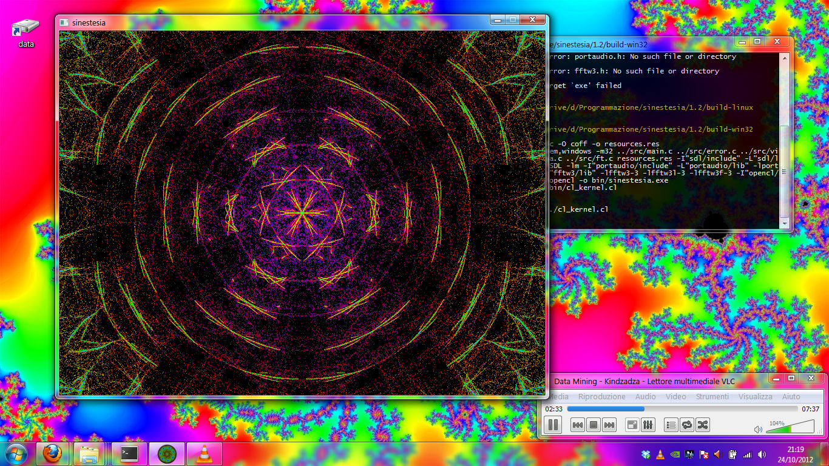Open the power plug tray icon
Screen dimensions: 829x466
(x=733, y=454)
